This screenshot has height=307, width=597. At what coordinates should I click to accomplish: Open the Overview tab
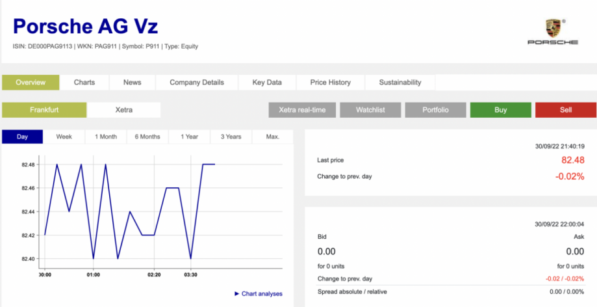point(31,83)
